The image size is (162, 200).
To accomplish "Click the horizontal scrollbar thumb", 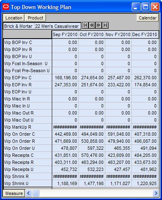I will tap(36, 193).
